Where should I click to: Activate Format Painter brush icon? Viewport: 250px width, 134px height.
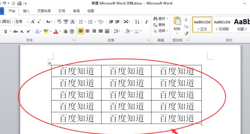coord(186,33)
